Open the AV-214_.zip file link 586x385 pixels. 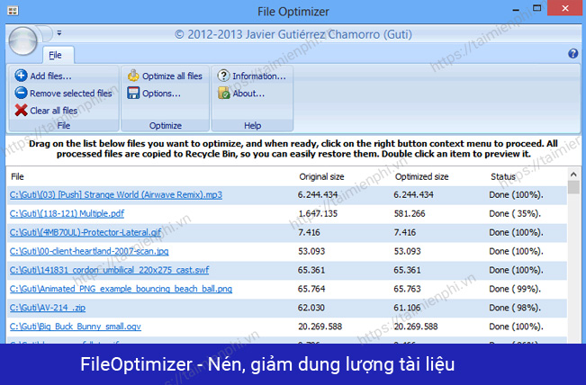coord(48,308)
